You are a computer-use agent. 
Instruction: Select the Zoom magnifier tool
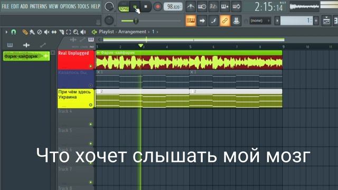tap(76, 32)
